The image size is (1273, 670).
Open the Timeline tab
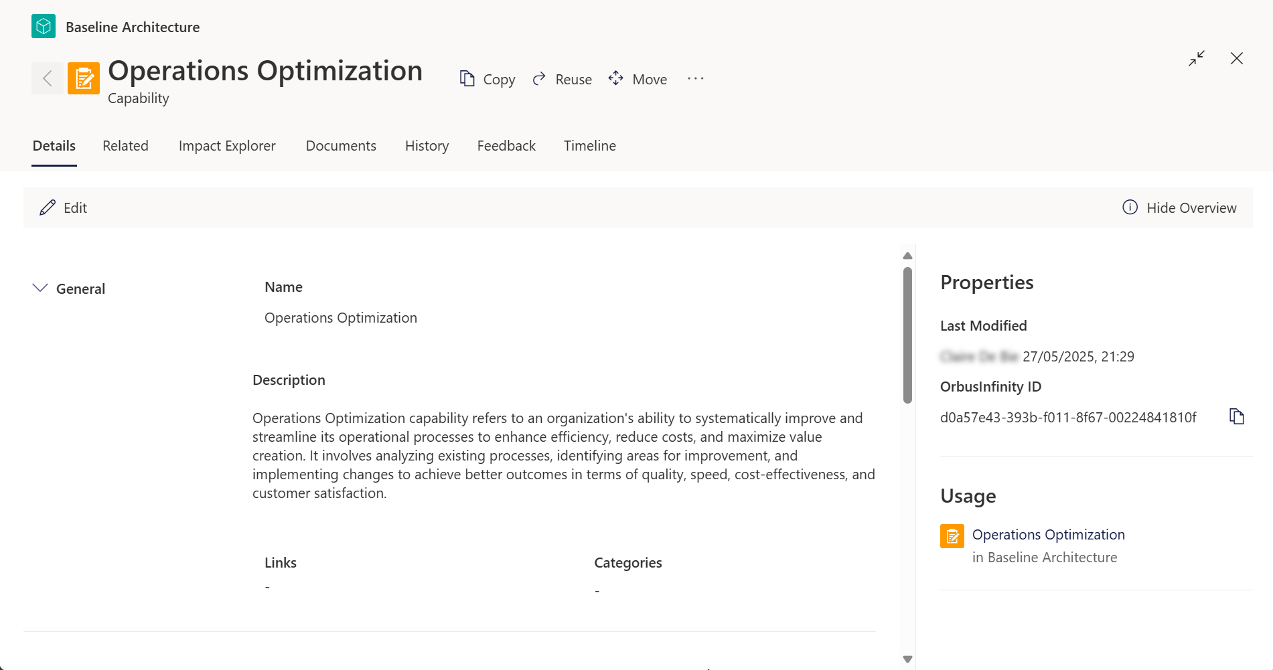pos(589,146)
